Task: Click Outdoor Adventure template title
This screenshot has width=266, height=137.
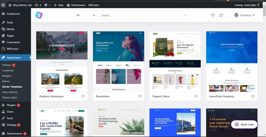Action: [x=51, y=96]
